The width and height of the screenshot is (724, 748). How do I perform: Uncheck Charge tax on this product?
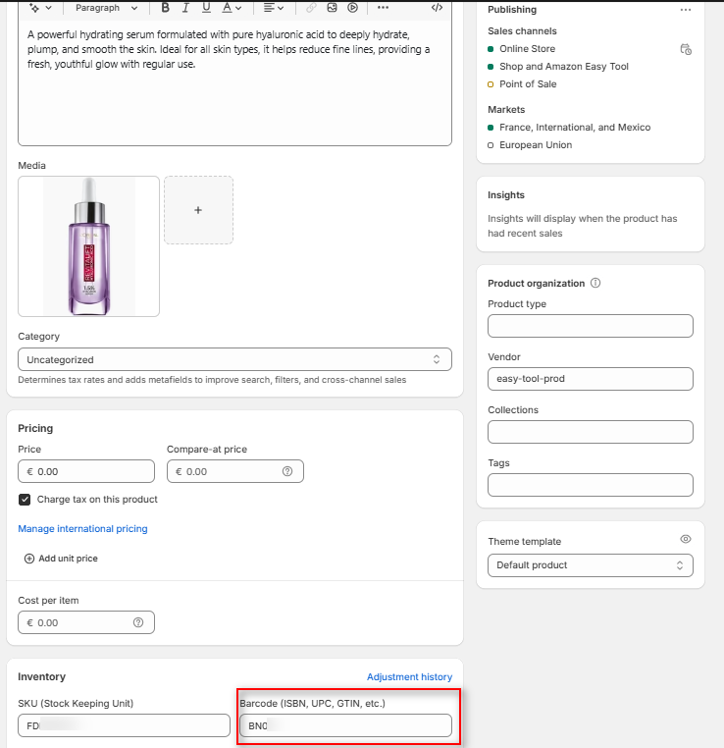[x=26, y=500]
